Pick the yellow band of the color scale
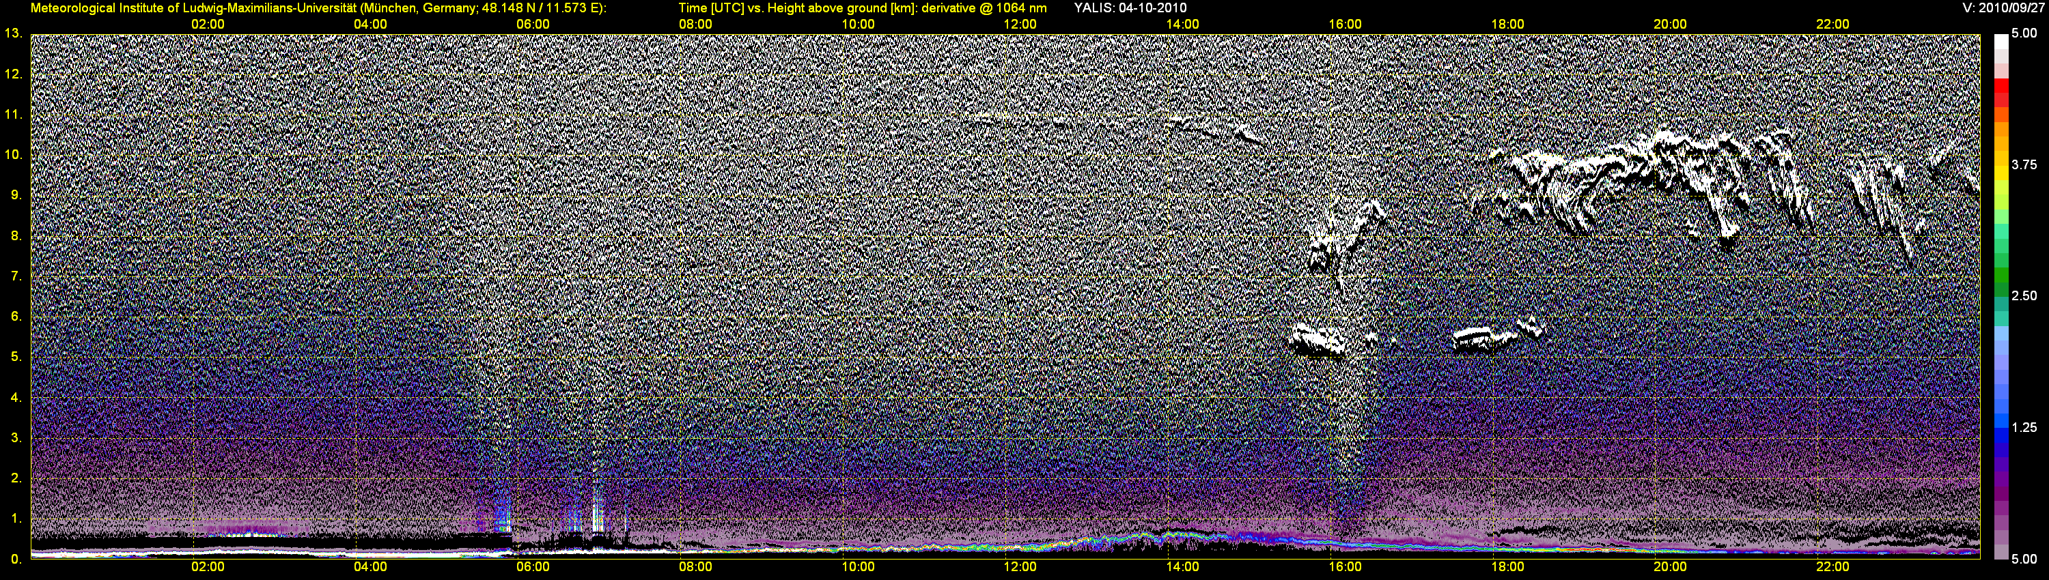 (x=2001, y=173)
